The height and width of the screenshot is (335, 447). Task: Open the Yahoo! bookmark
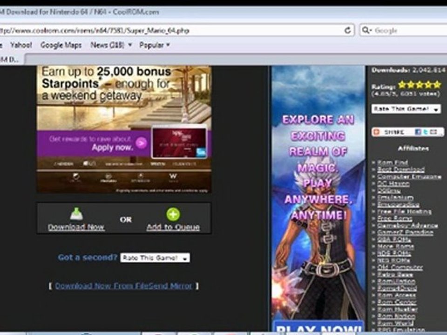[21, 45]
